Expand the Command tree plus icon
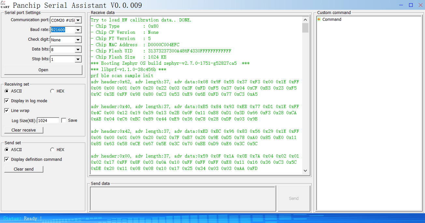This screenshot has height=223, width=425. [319, 19]
